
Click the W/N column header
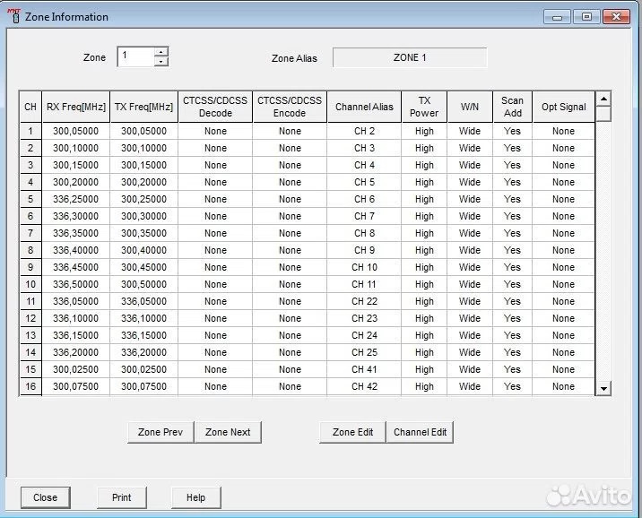point(470,107)
